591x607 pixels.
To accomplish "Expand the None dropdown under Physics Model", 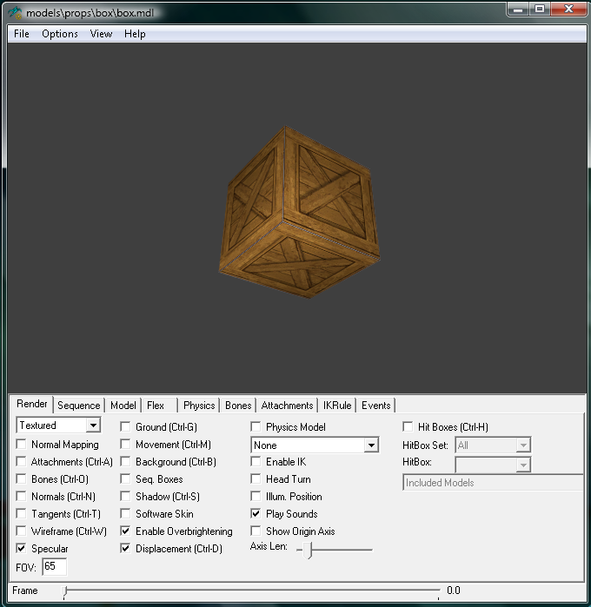I will [371, 445].
